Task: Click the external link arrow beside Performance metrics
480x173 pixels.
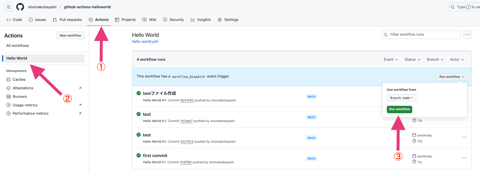Action: (80, 113)
